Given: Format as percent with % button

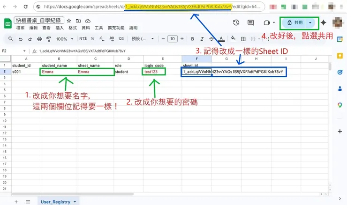Looking at the screenshot, I should [x=92, y=39].
